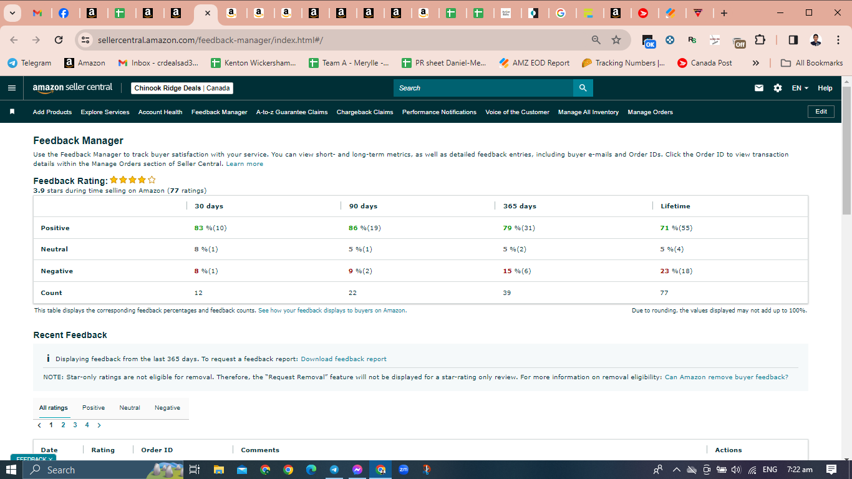852x479 pixels.
Task: Open the Chrome extensions puzzle icon
Action: click(x=760, y=40)
